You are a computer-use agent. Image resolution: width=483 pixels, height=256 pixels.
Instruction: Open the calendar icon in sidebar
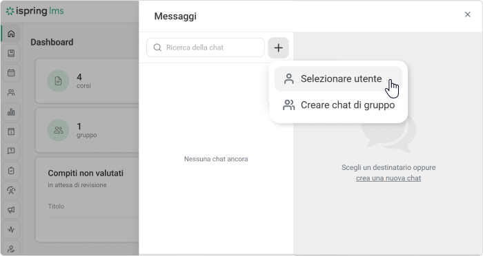(11, 73)
